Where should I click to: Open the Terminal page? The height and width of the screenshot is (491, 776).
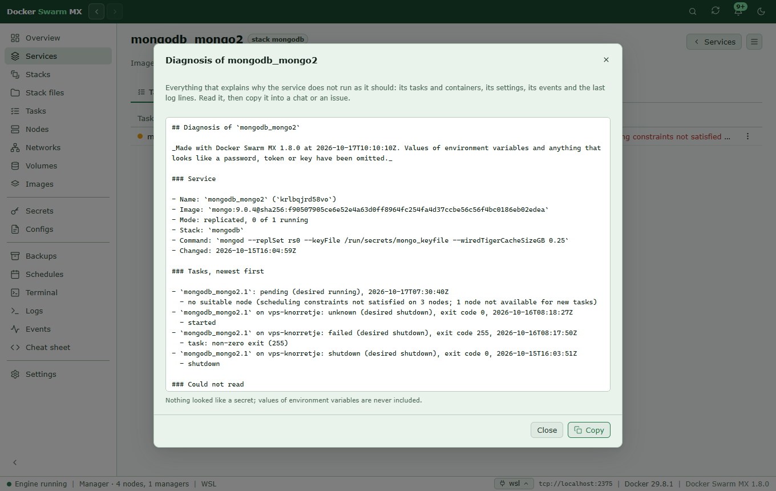tap(58, 292)
